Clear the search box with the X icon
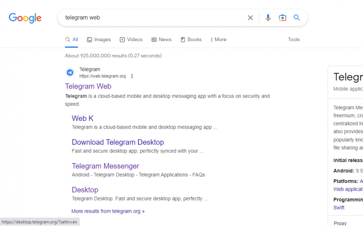Screen dimensions: 363x227 [250, 17]
